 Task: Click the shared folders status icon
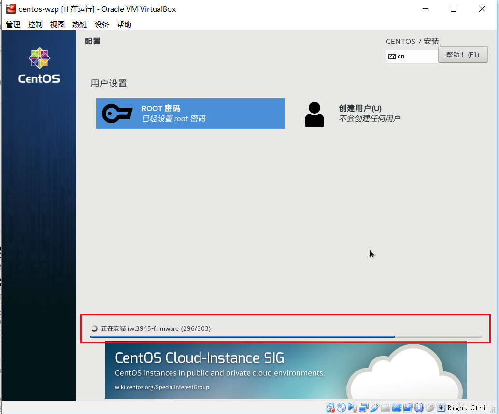click(x=385, y=408)
